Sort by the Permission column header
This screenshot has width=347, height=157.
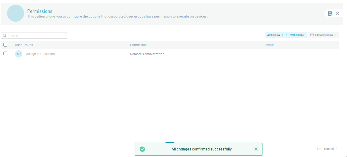click(x=138, y=45)
